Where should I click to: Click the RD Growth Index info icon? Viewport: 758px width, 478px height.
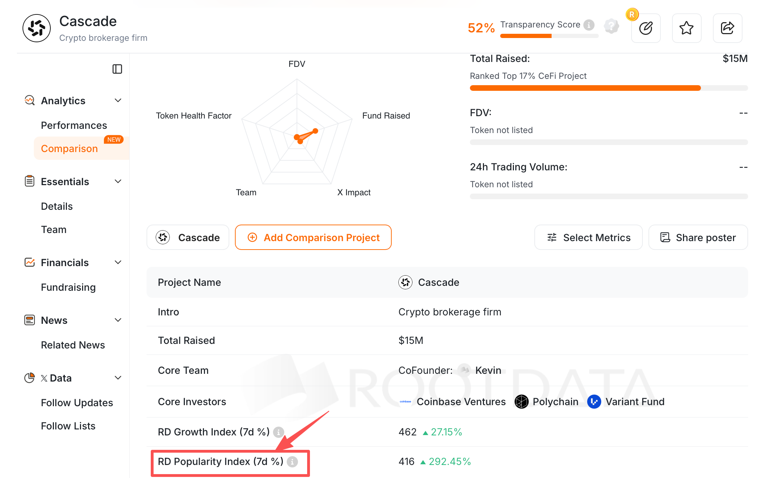pyautogui.click(x=279, y=432)
